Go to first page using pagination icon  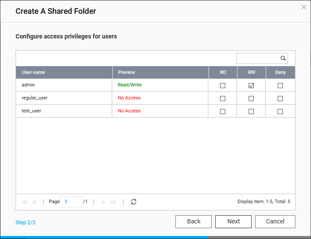[24, 202]
